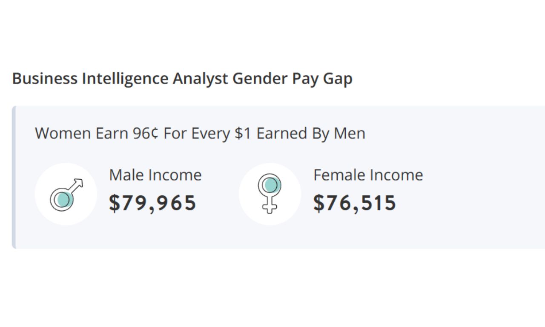Click the white round badge behind the female icon

pyautogui.click(x=270, y=194)
